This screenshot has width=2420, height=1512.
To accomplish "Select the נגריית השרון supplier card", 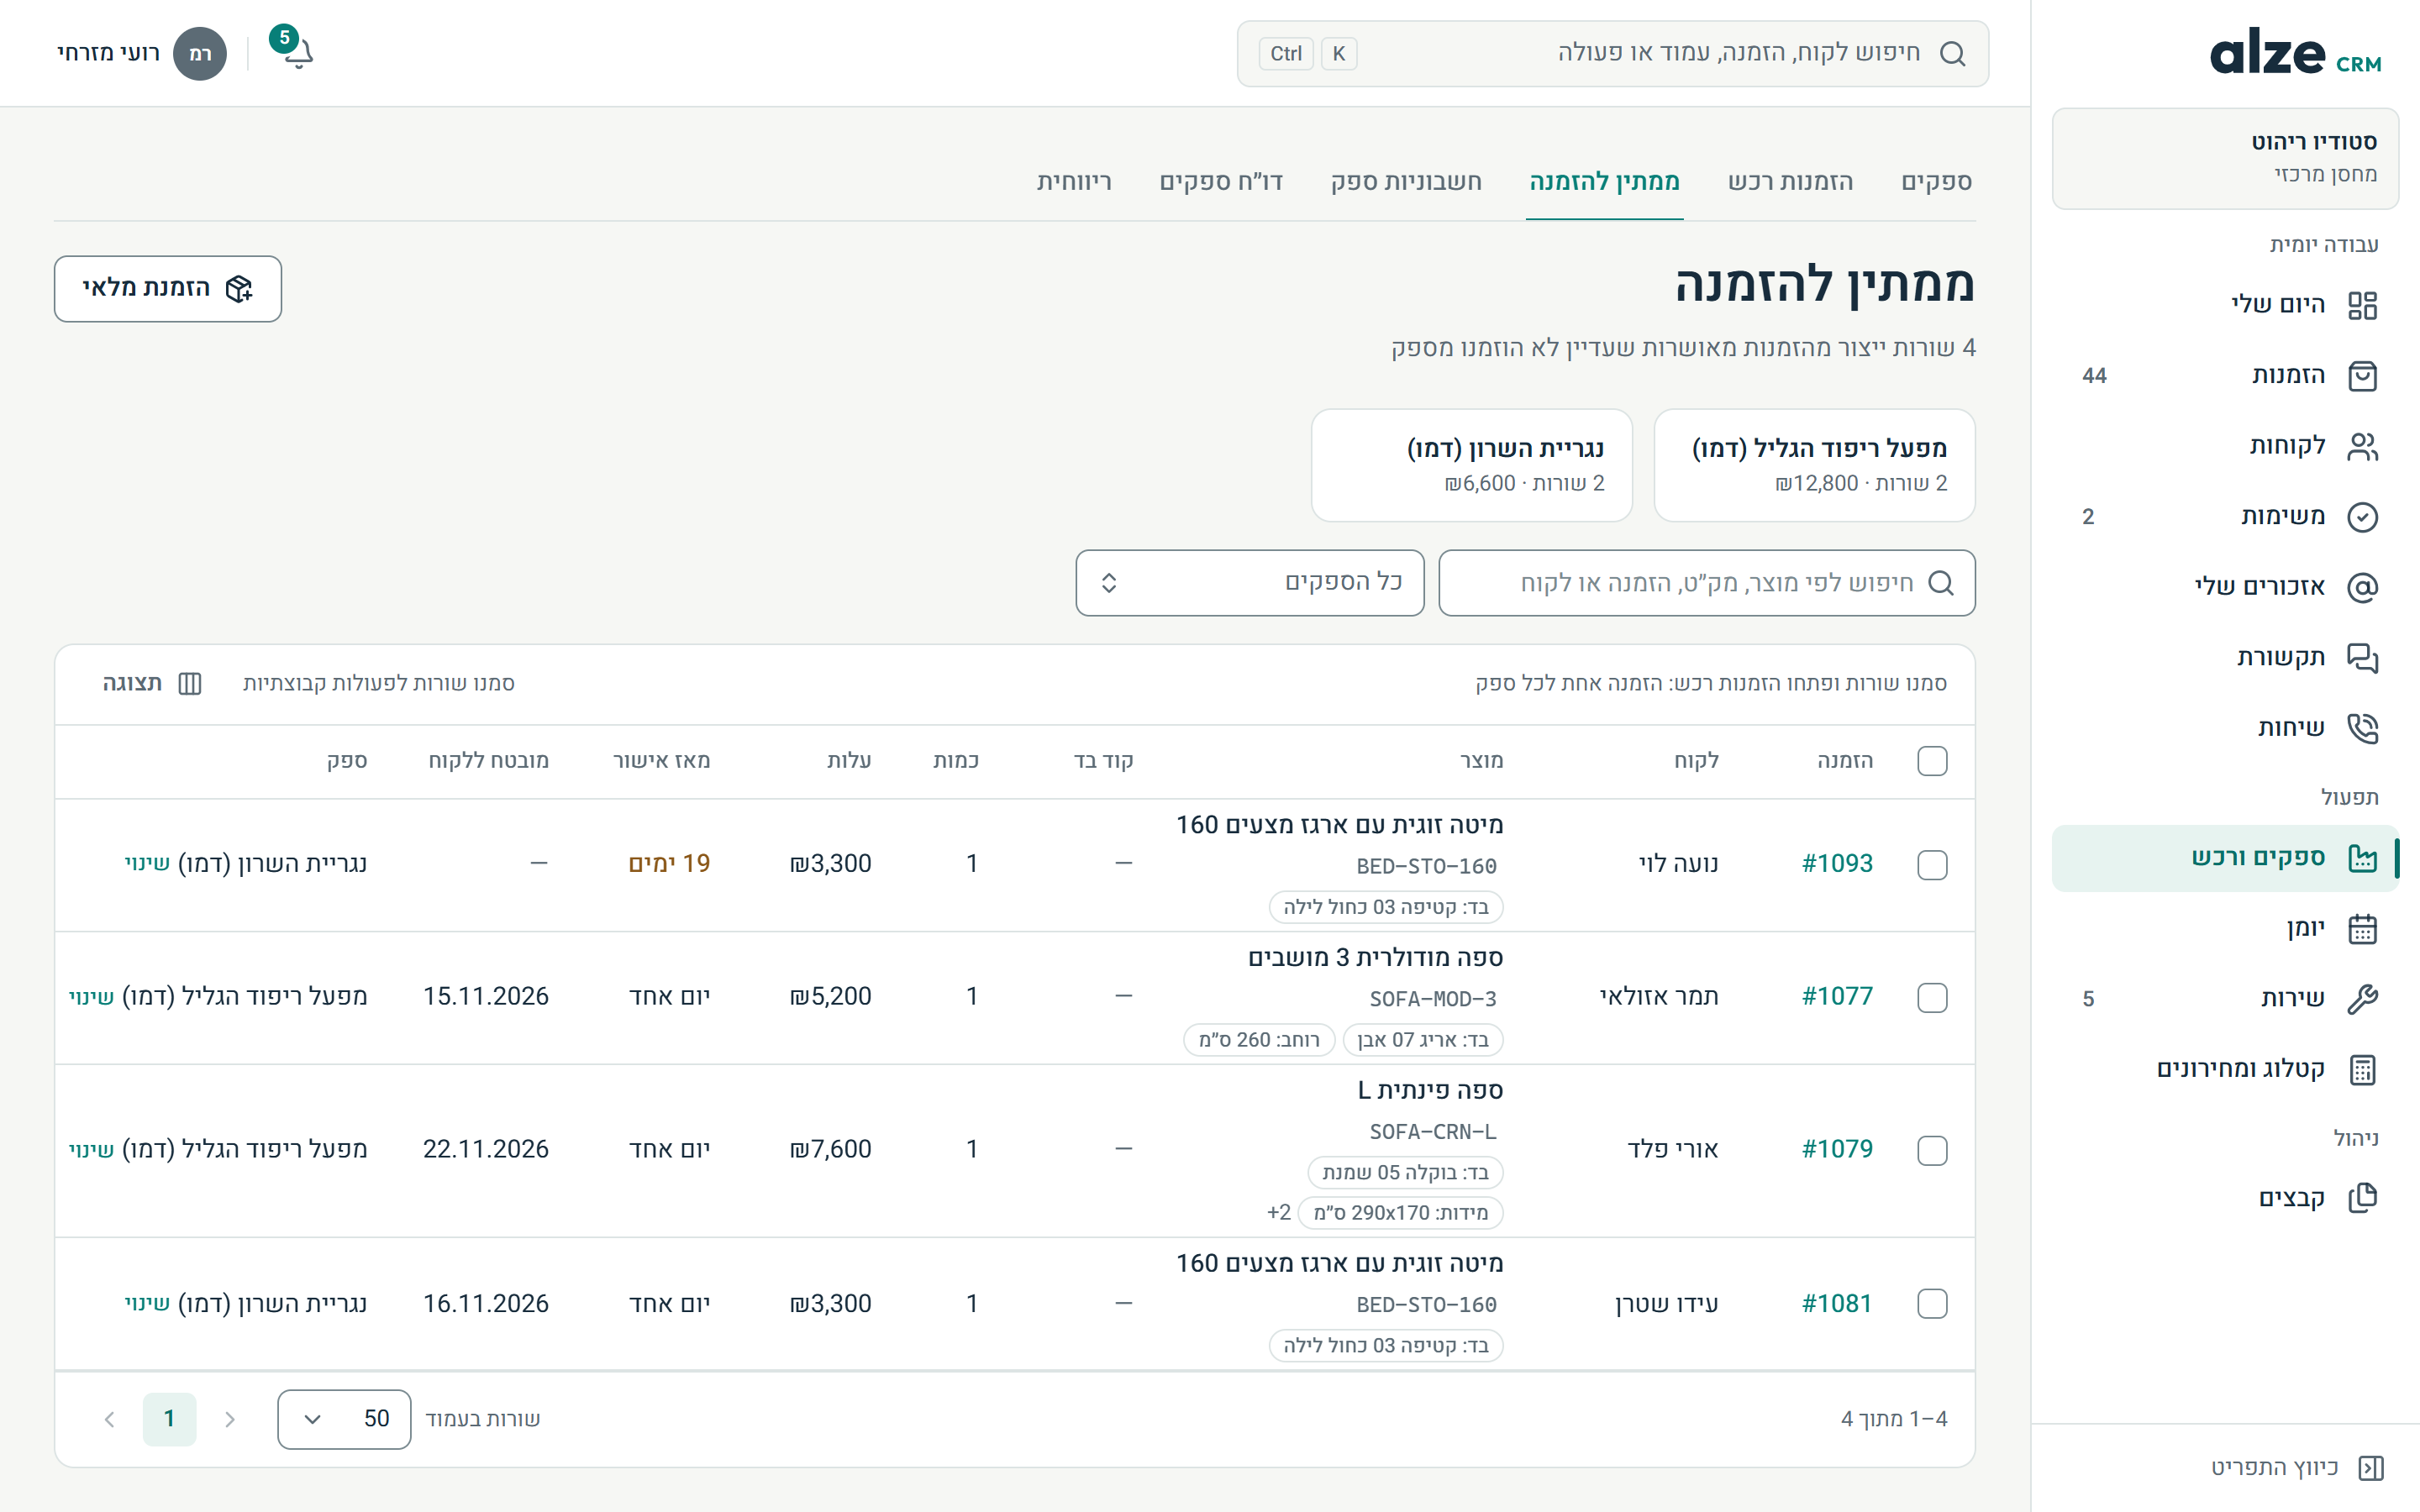I will [1472, 465].
